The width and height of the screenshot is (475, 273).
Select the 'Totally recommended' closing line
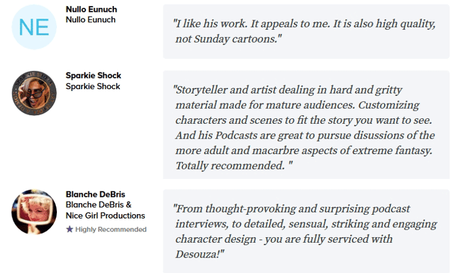[234, 166]
